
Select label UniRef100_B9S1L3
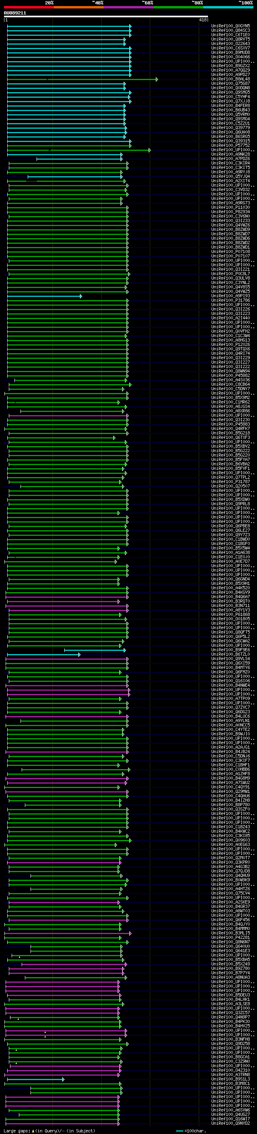[x=230, y=1079]
